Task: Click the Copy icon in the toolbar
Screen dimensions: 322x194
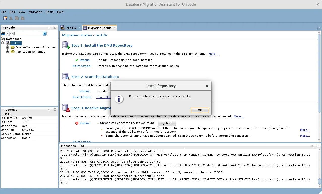Action: [17, 18]
